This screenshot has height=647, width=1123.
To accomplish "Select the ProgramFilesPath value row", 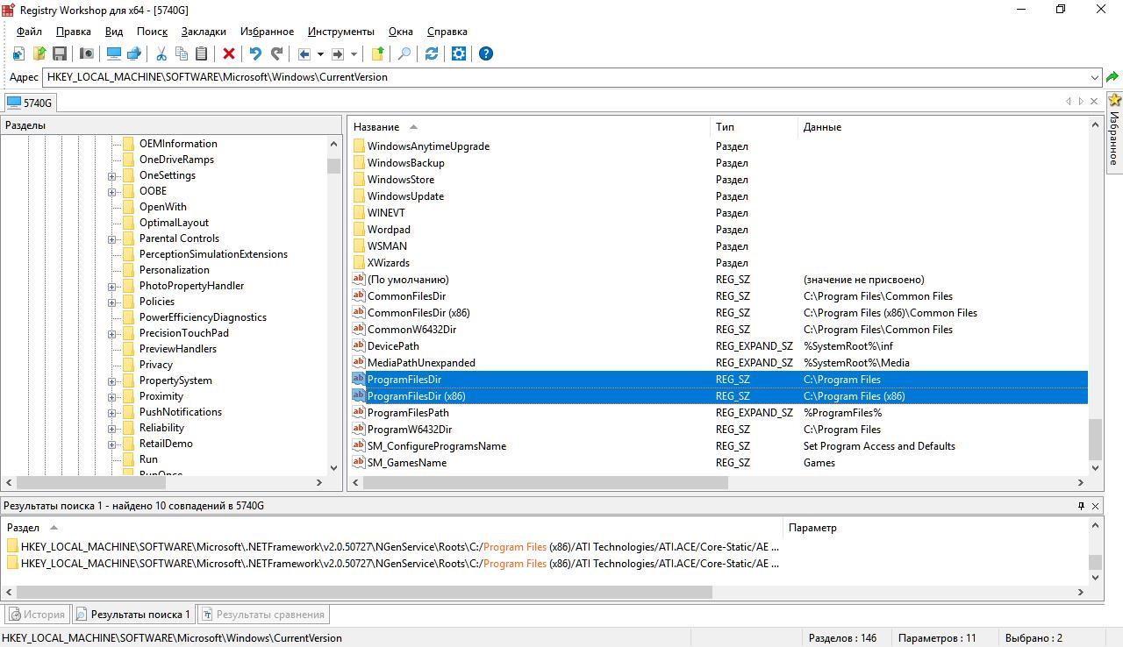I will (x=718, y=413).
